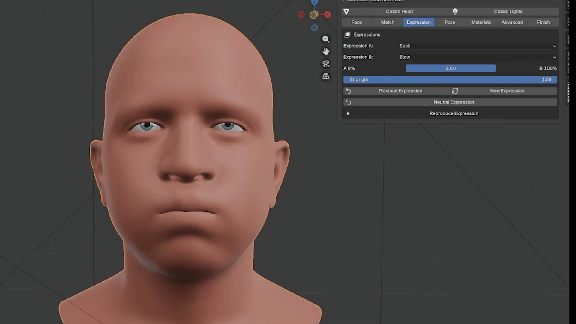Click the Strength slider
Screen dimensions: 576x324
point(450,80)
